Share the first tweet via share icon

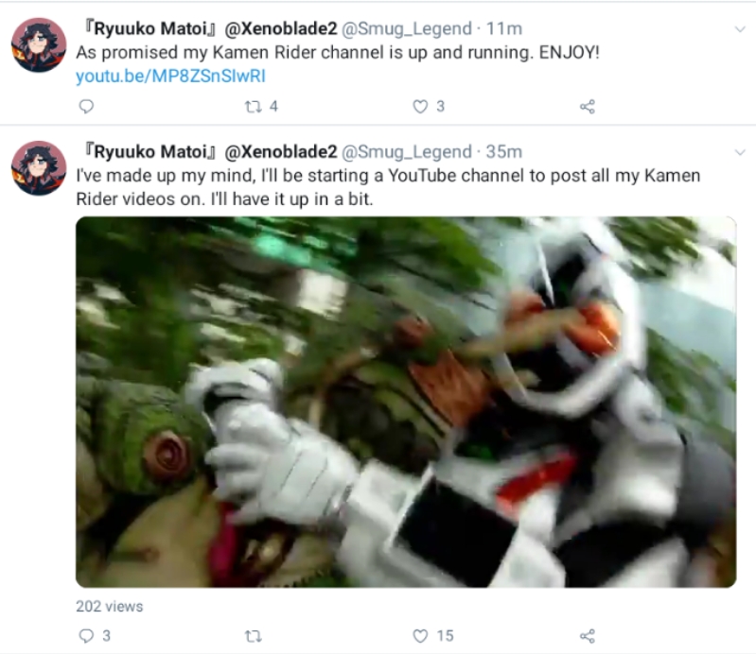click(x=588, y=107)
